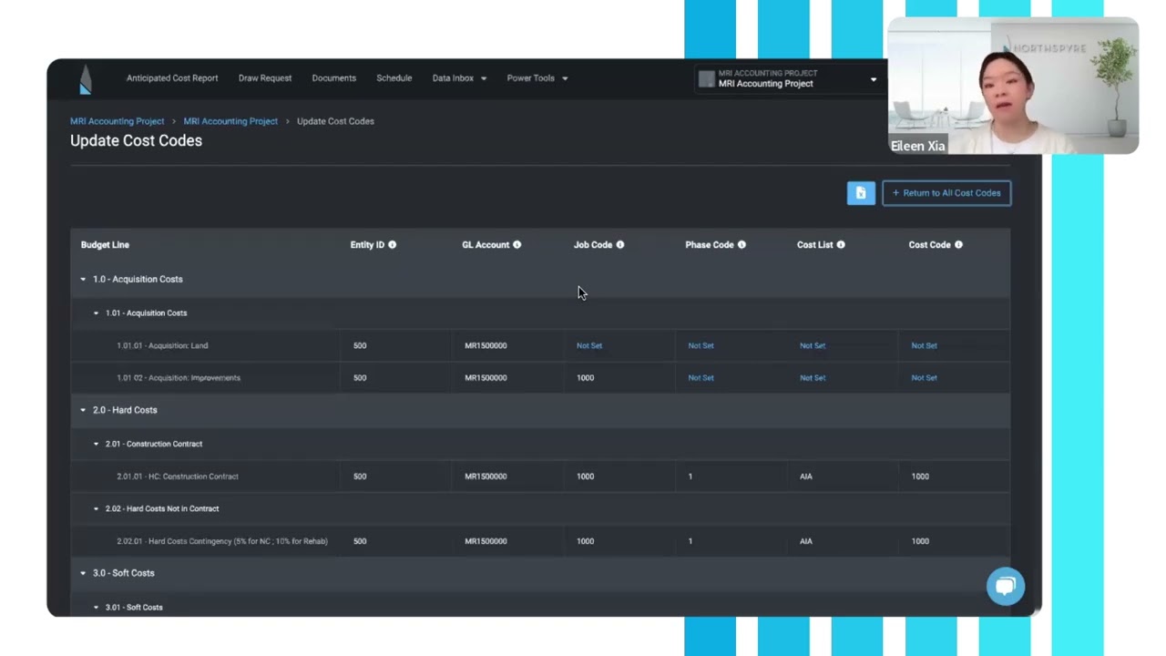Click Cost List AIA for Construction Contract row
This screenshot has height=656, width=1166.
(x=806, y=477)
